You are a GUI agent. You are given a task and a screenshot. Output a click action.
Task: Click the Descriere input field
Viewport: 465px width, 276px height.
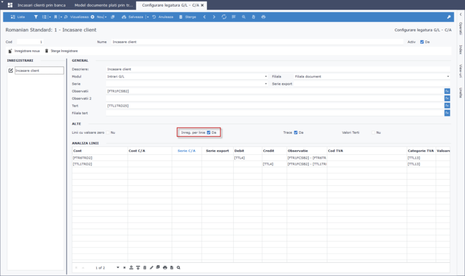[278, 69]
